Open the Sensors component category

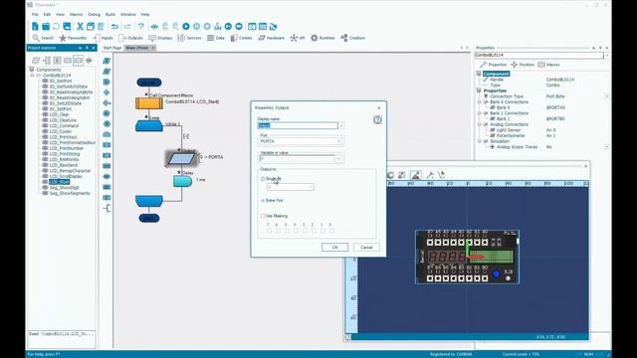pos(190,38)
